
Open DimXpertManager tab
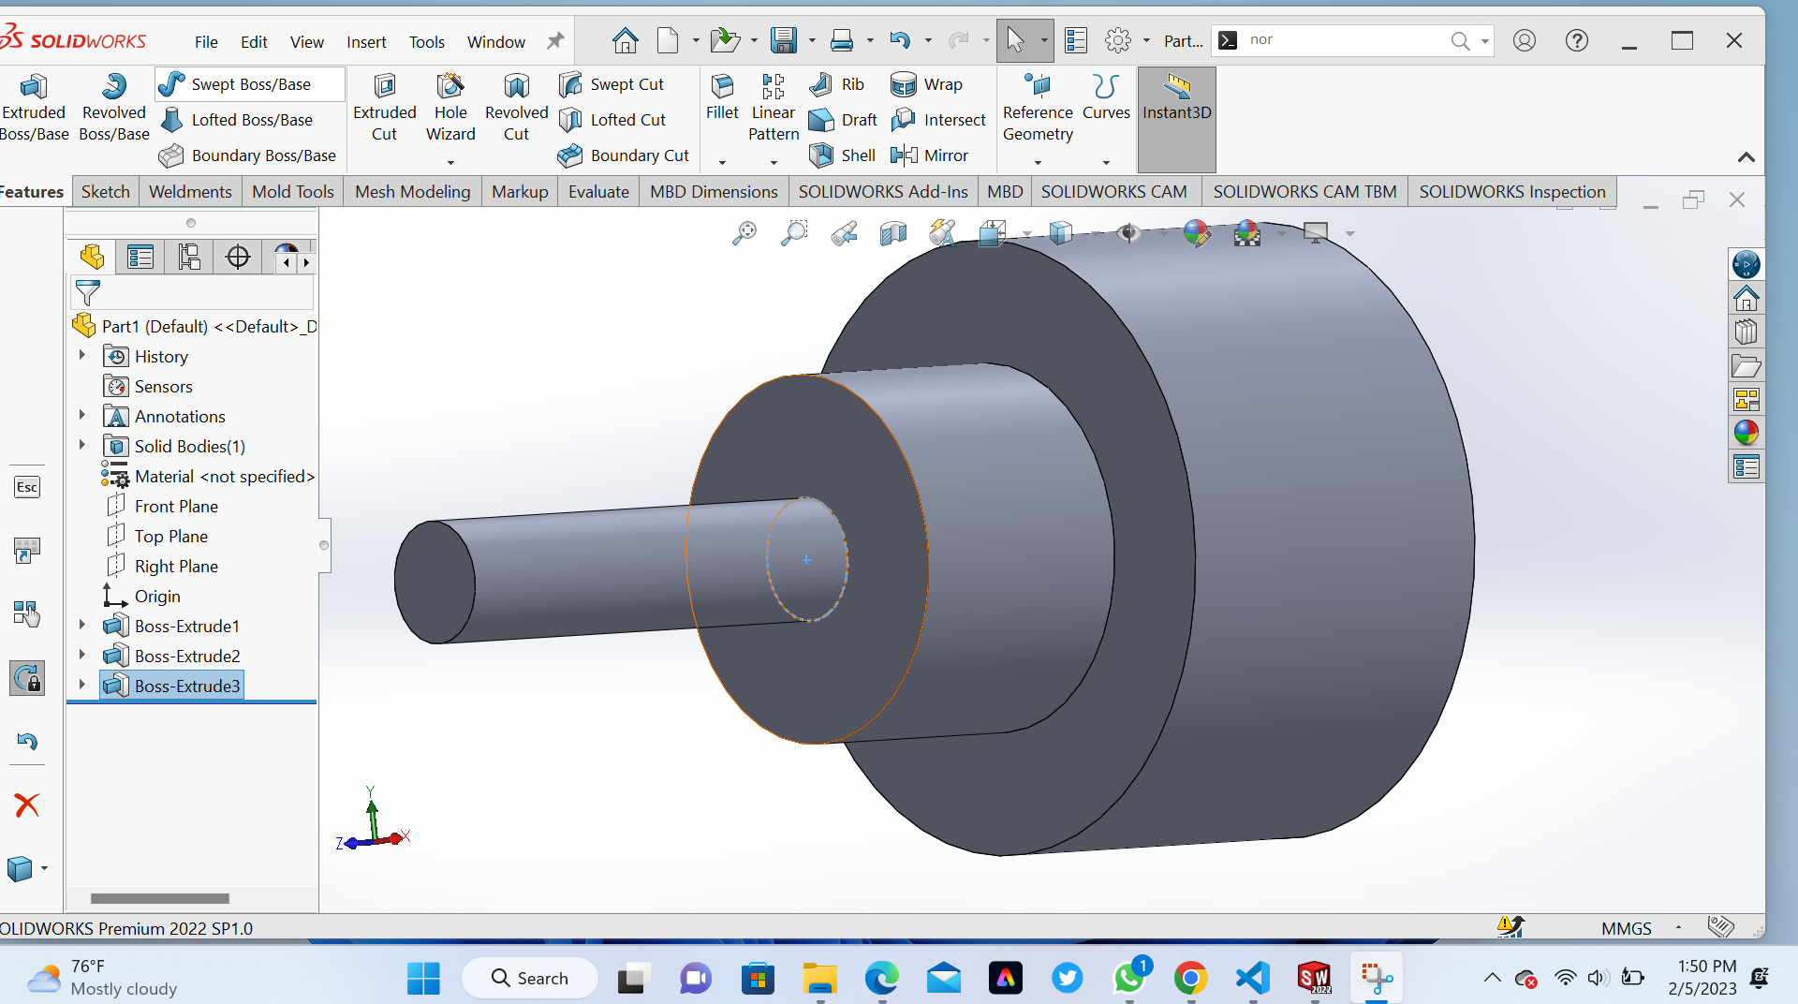click(x=238, y=257)
